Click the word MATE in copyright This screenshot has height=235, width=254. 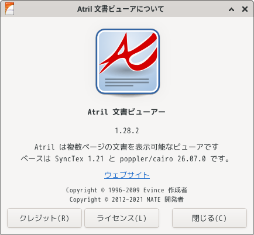coord(153,199)
